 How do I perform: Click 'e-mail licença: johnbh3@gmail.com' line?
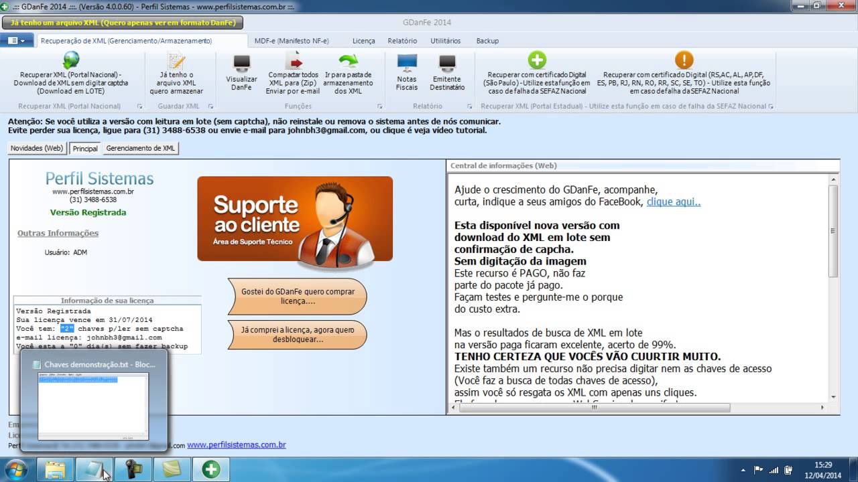click(x=88, y=338)
